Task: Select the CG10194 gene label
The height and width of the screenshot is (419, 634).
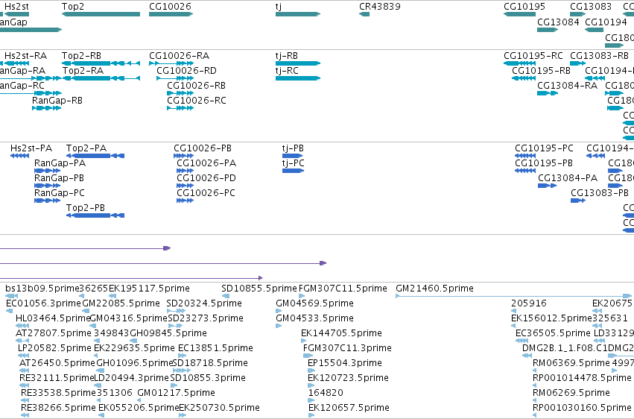Action: coord(606,22)
